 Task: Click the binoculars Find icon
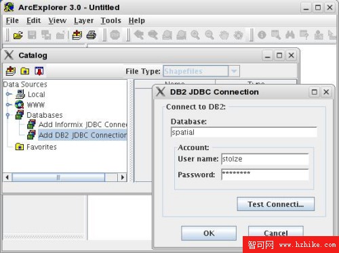pos(290,35)
